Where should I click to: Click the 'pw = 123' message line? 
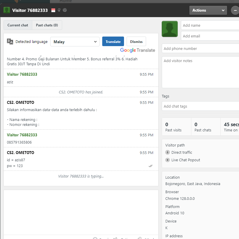point(15,166)
